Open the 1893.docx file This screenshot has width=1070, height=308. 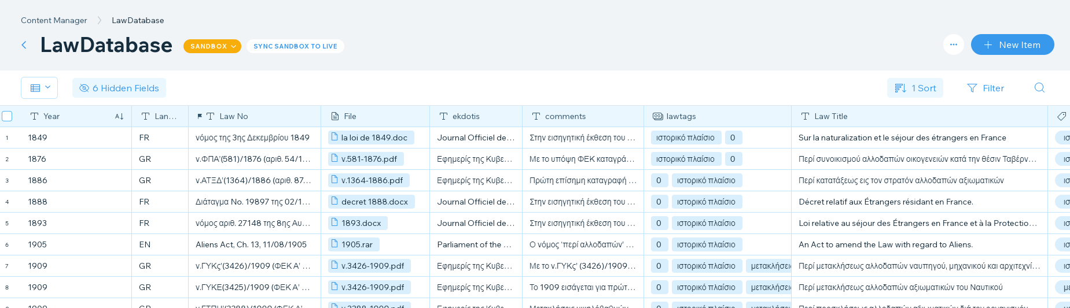point(358,223)
